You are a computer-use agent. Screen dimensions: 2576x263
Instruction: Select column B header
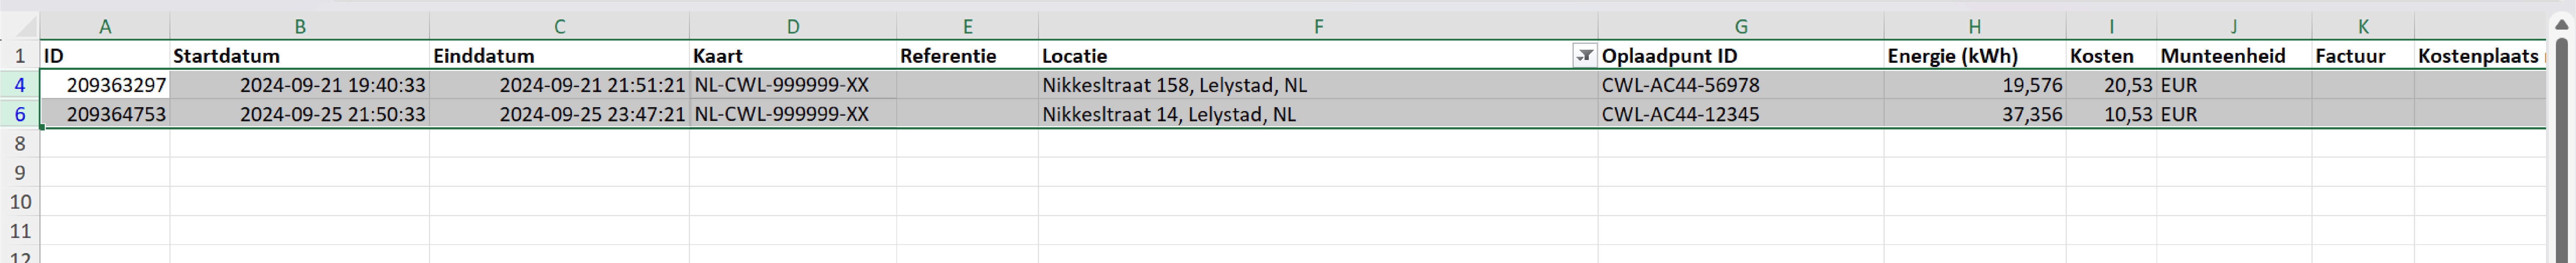pyautogui.click(x=300, y=27)
